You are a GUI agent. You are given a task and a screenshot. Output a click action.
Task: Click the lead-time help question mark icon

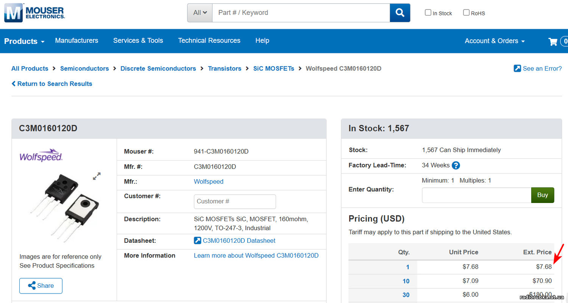pyautogui.click(x=456, y=166)
